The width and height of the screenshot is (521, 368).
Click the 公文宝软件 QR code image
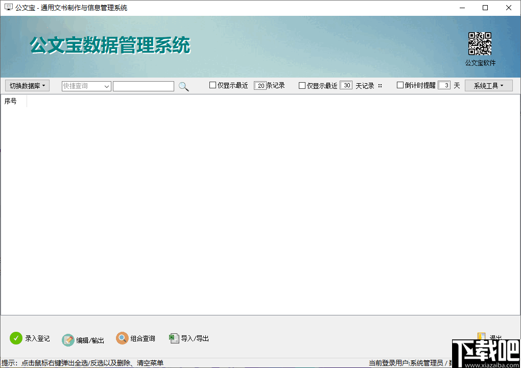(479, 43)
